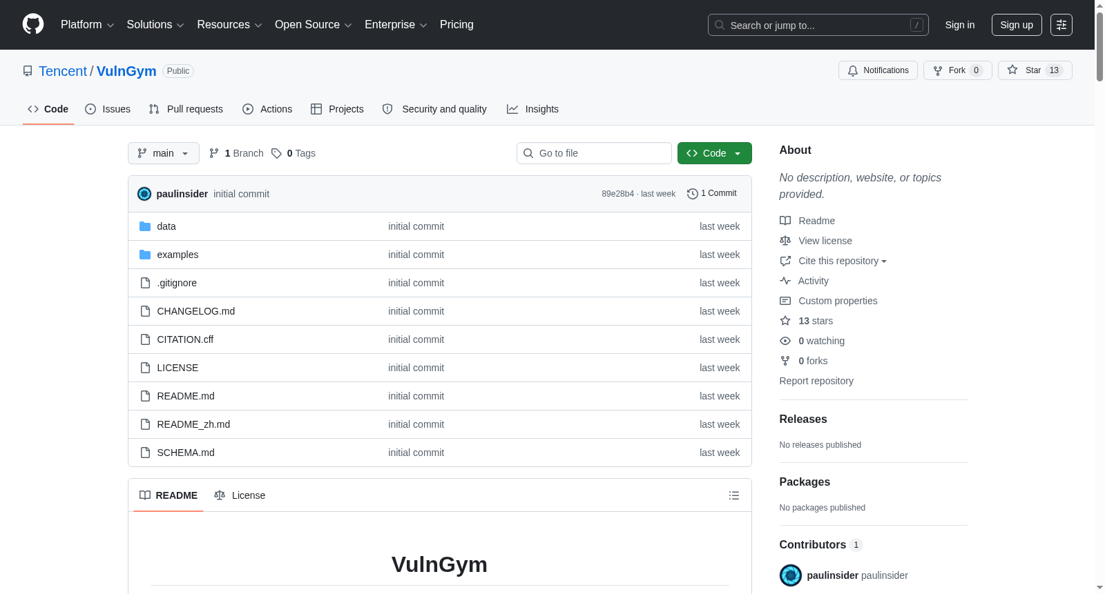The height and width of the screenshot is (594, 1105).
Task: Switch to the Actions tab
Action: point(267,109)
